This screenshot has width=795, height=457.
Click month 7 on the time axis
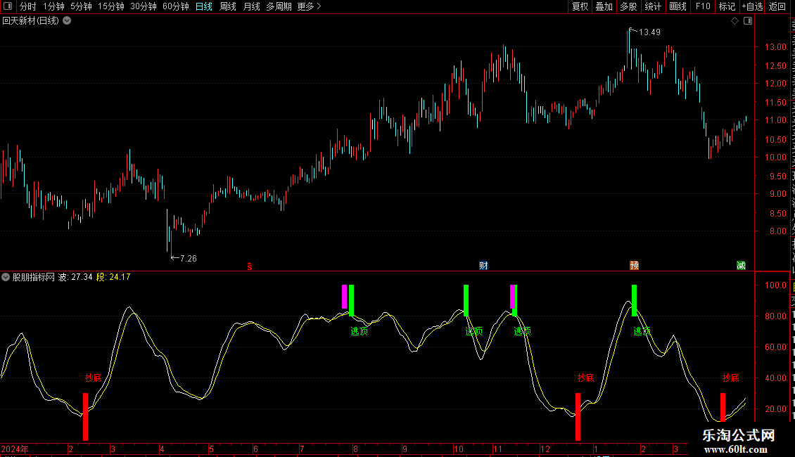[x=302, y=449]
